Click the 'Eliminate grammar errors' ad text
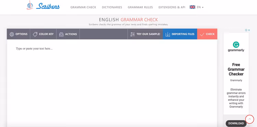The height and width of the screenshot is (127, 257). (x=236, y=98)
